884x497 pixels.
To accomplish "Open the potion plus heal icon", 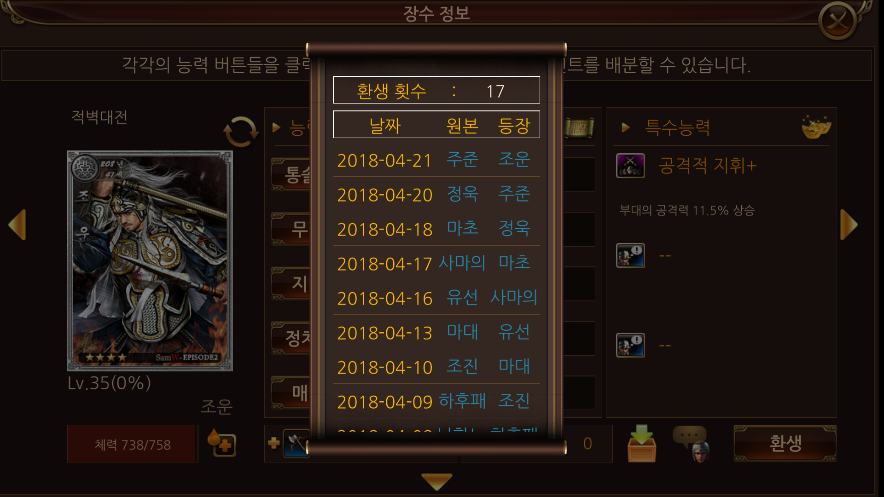I will [x=222, y=443].
